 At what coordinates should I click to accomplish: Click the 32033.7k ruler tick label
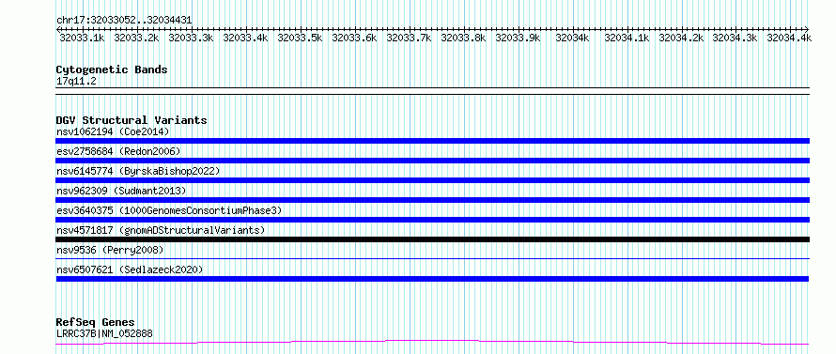409,38
